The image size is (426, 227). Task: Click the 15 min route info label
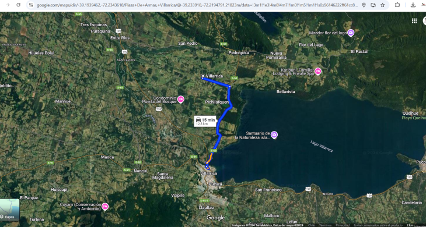coord(205,121)
